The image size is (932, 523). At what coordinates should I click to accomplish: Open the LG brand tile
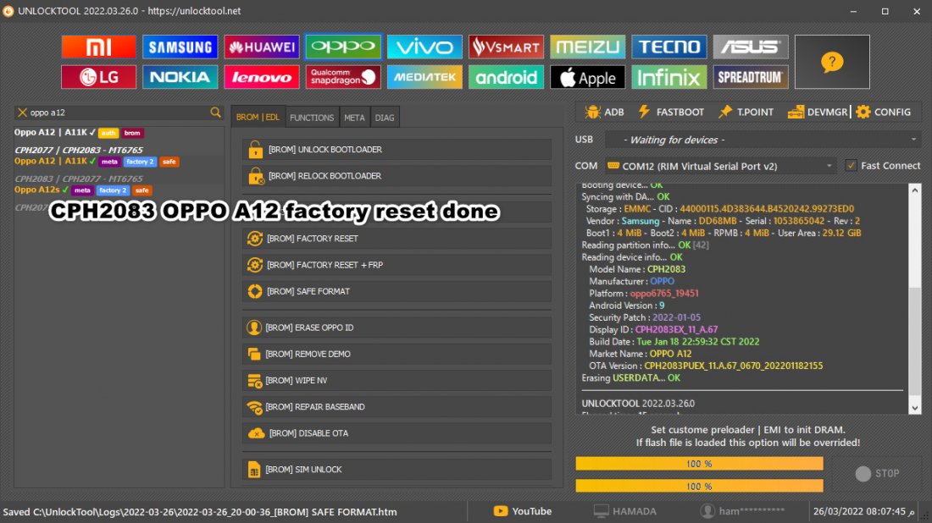click(98, 77)
